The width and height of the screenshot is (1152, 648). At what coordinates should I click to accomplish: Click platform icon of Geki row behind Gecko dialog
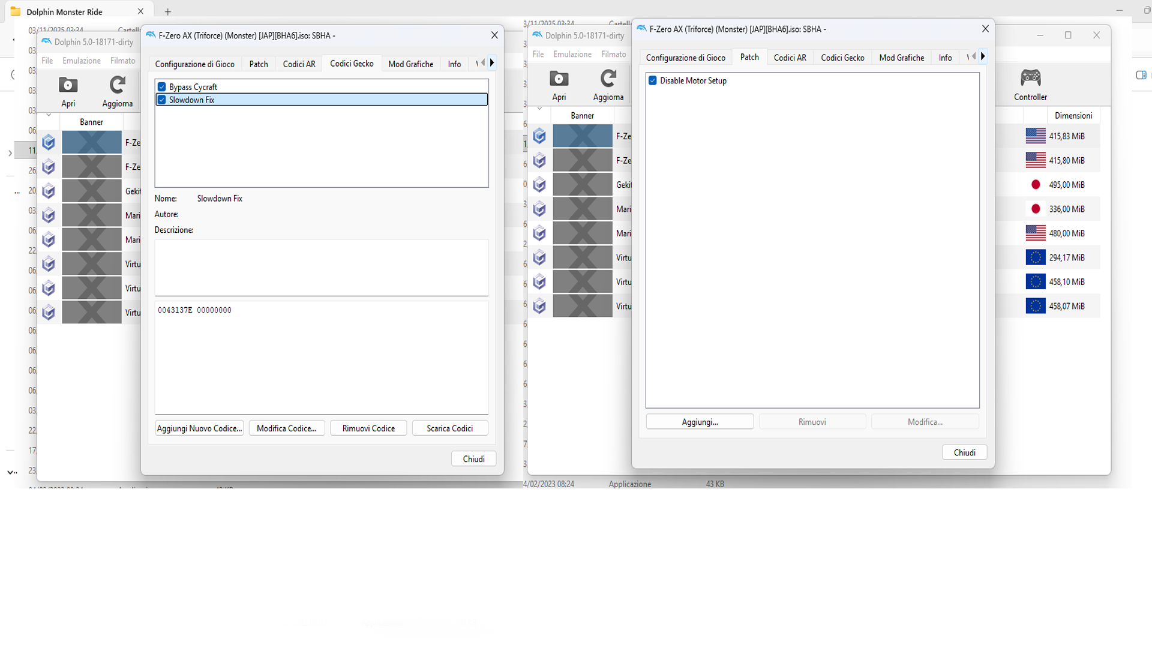point(49,191)
